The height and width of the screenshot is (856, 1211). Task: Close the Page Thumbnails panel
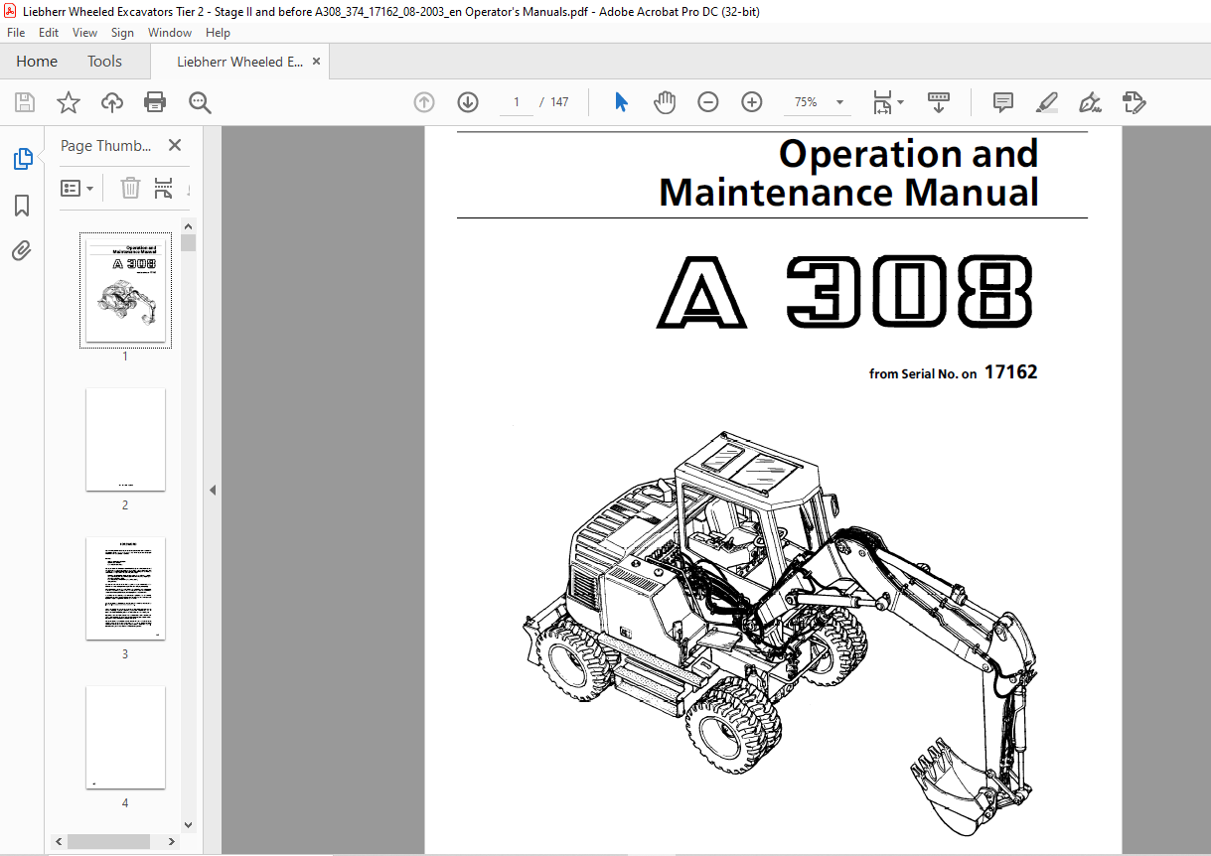coord(175,145)
